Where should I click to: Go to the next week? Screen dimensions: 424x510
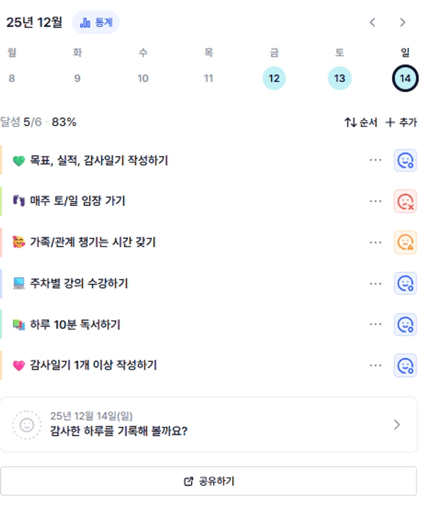[402, 23]
